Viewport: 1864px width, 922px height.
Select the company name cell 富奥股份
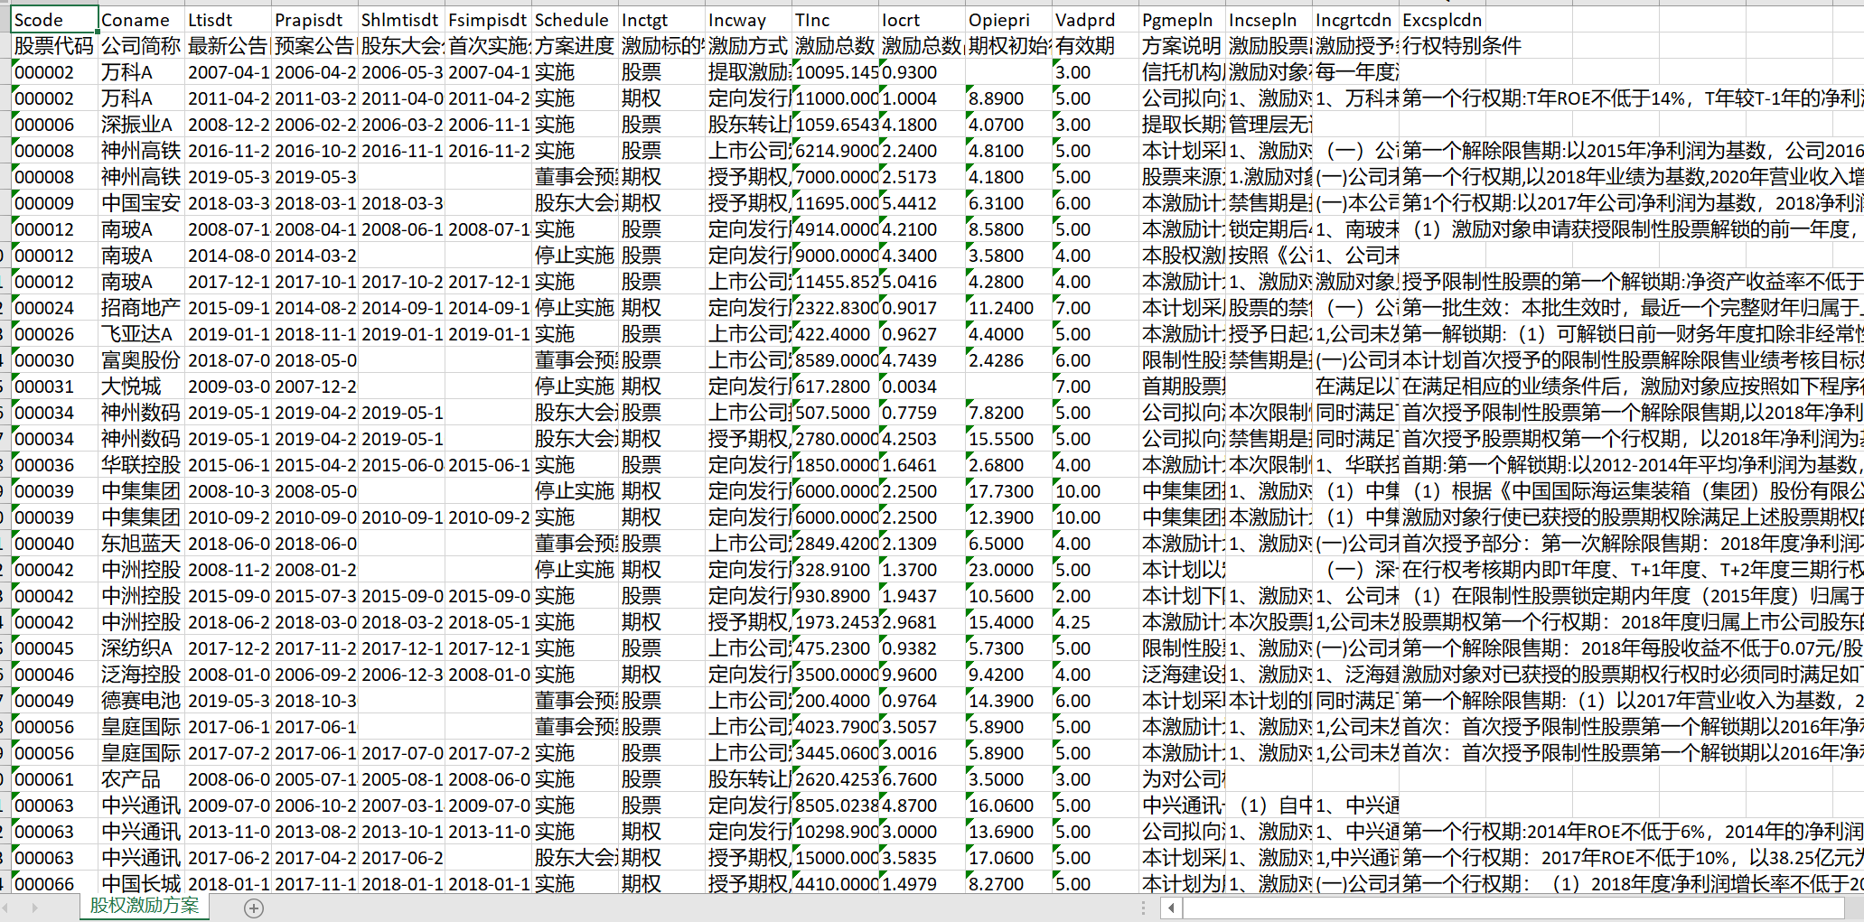click(141, 360)
